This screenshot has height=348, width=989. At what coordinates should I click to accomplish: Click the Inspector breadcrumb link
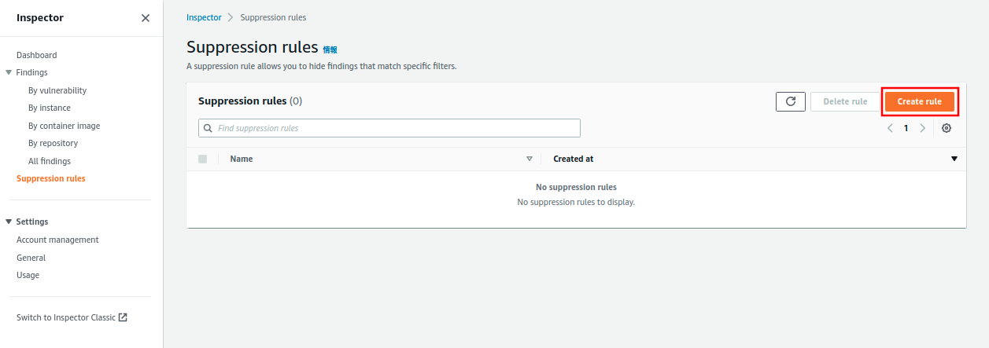pos(204,17)
